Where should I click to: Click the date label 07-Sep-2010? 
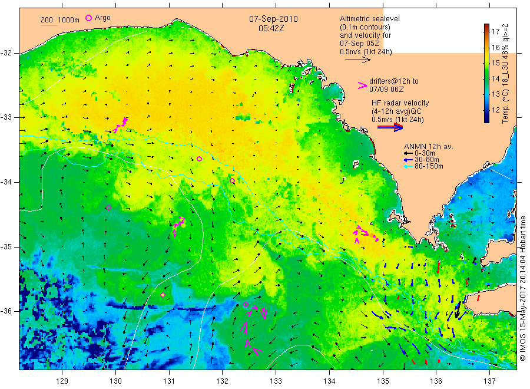(x=273, y=19)
